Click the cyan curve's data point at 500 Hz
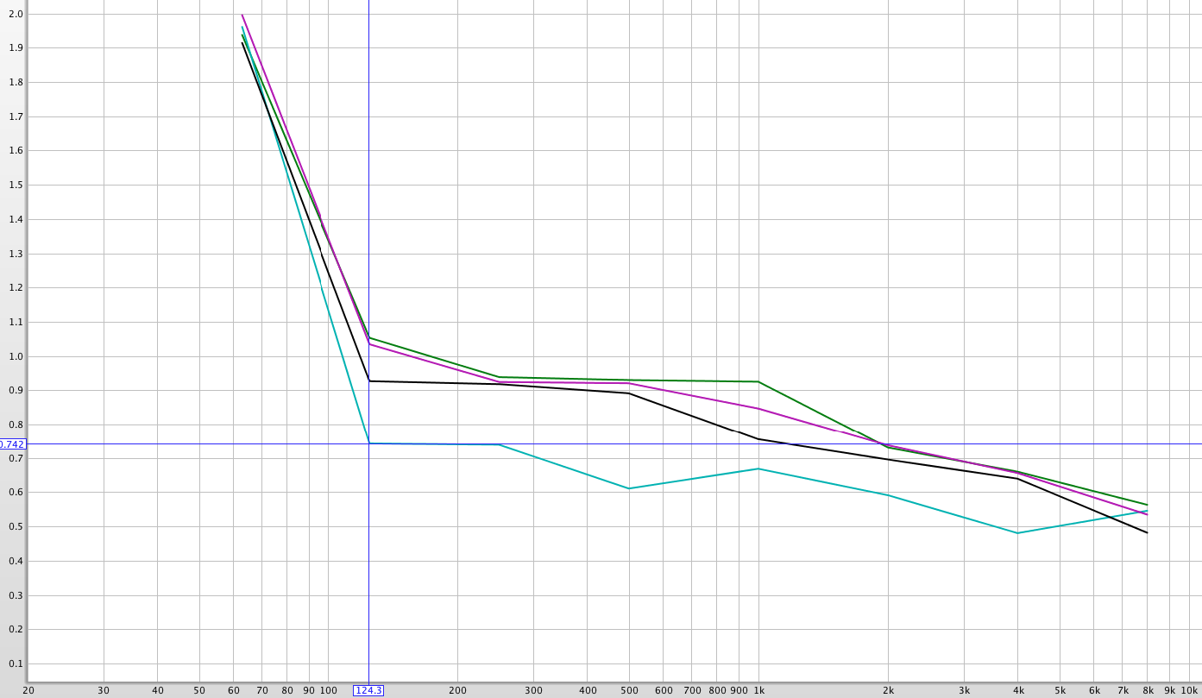The width and height of the screenshot is (1202, 698). 629,488
